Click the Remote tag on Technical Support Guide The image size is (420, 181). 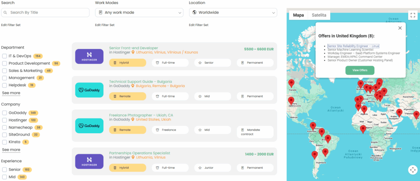point(128,96)
